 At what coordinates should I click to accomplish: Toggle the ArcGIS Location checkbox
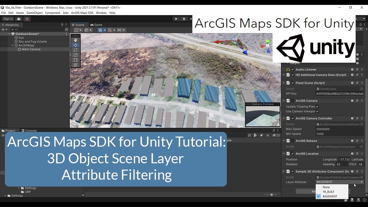293,154
